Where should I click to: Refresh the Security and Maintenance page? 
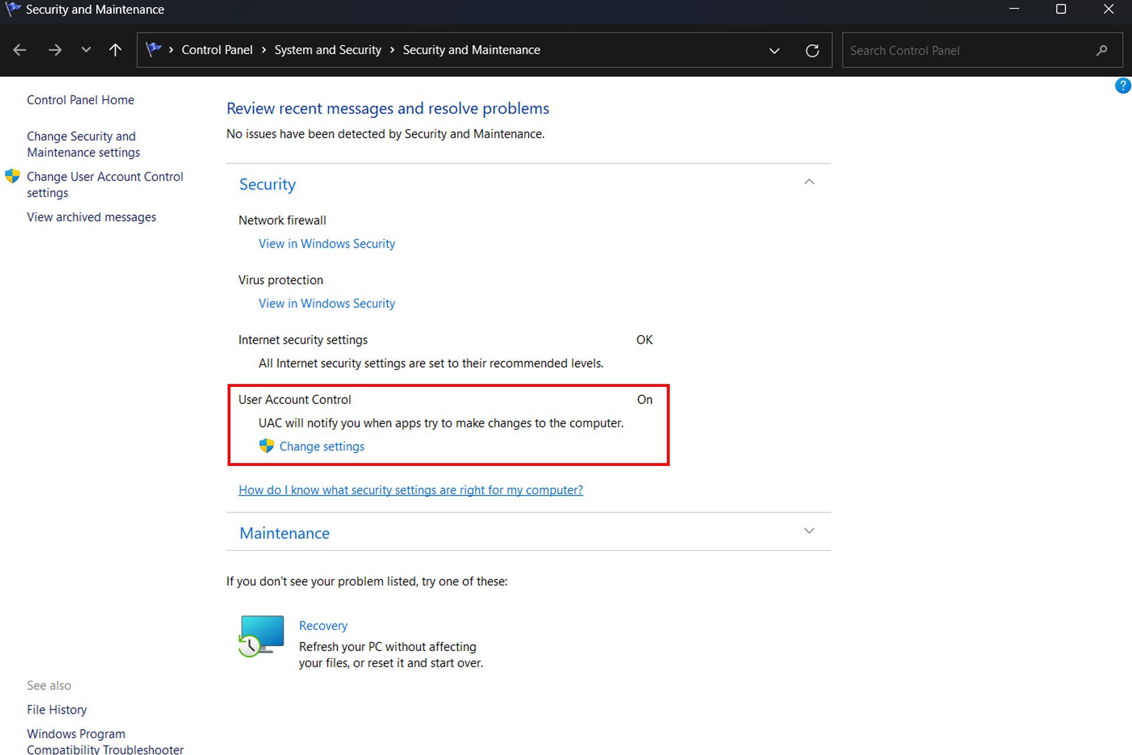pos(812,51)
